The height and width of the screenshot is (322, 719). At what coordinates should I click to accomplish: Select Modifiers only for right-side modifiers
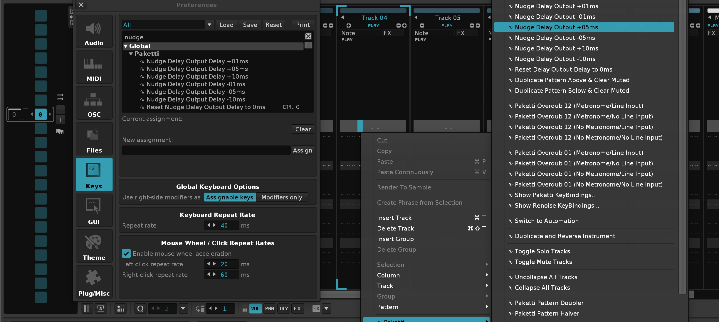coord(282,197)
